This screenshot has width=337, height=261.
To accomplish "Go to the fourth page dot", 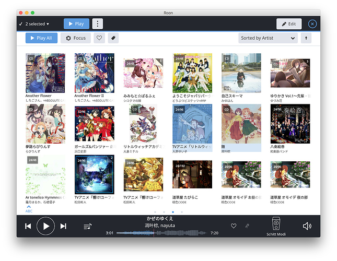I will point(182,212).
